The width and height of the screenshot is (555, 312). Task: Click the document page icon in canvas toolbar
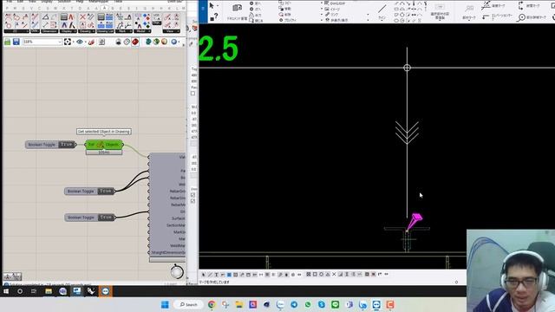(101, 42)
